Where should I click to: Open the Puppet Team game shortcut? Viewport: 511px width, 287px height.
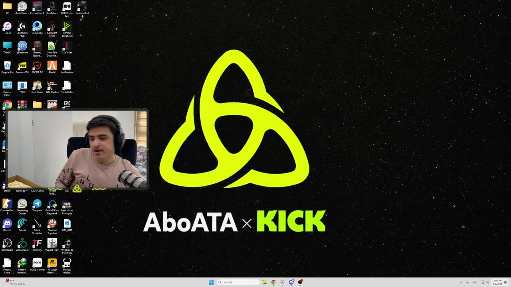(x=52, y=245)
